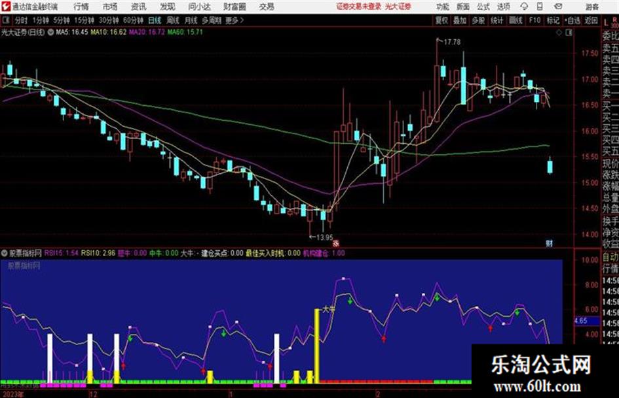Open the 问小达 menu
The image size is (619, 398).
(199, 7)
